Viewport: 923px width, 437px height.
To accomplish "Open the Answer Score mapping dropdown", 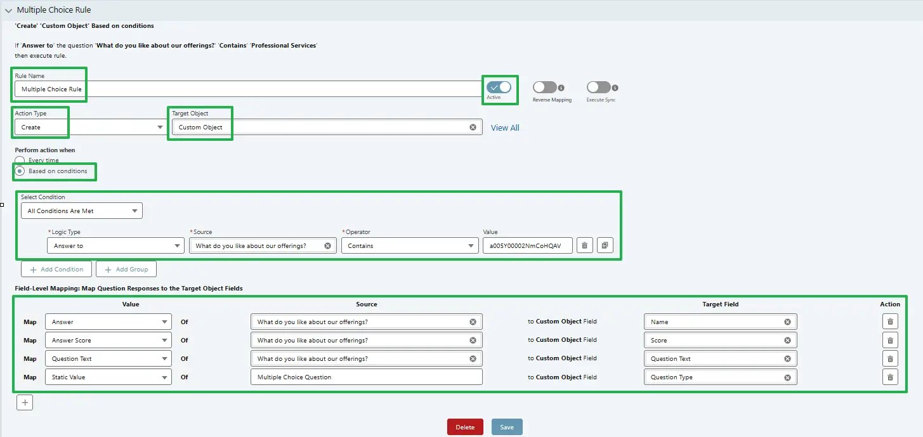I will coord(108,340).
